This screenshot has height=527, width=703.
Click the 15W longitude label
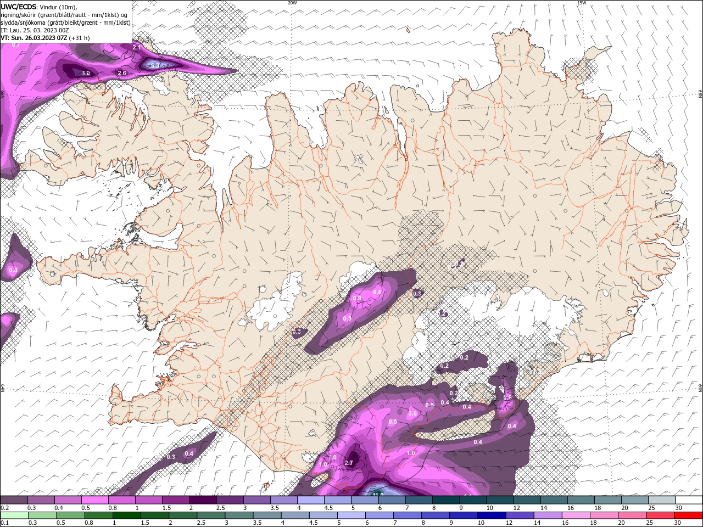[582, 3]
